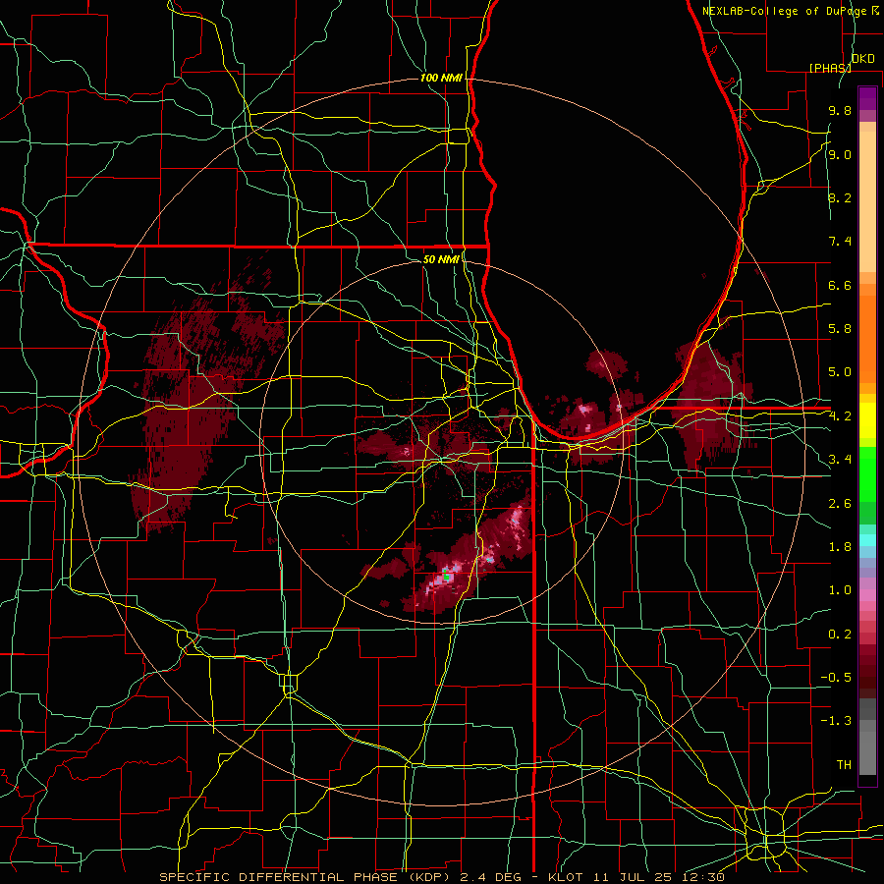The width and height of the screenshot is (884, 884).
Task: Click the 8.2 scale label
Action: pos(840,198)
